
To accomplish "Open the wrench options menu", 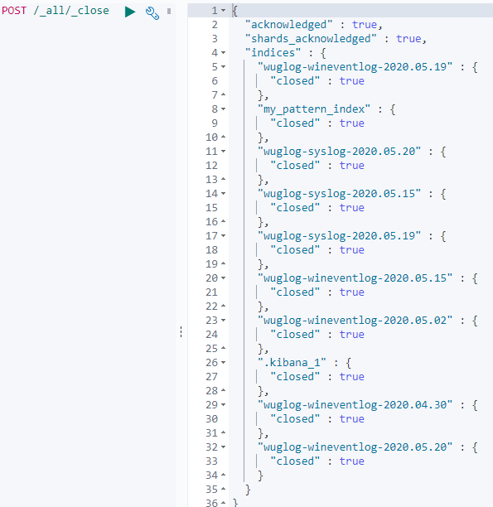I will [152, 13].
